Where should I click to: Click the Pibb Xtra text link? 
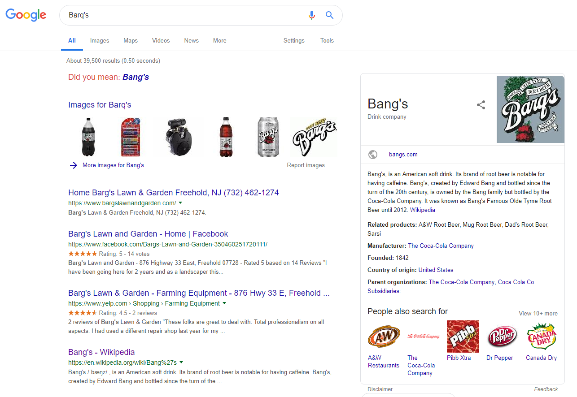click(459, 358)
